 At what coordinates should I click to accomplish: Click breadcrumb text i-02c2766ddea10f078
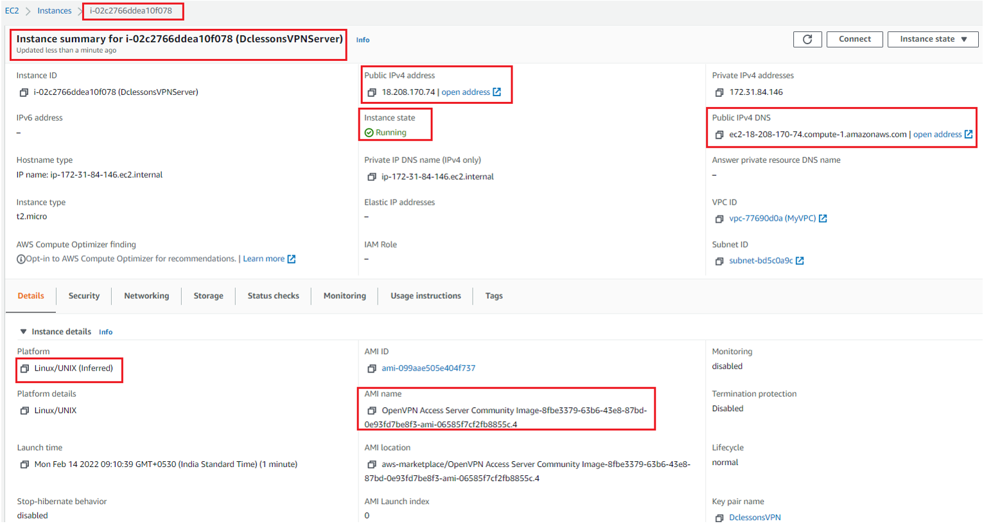(131, 11)
